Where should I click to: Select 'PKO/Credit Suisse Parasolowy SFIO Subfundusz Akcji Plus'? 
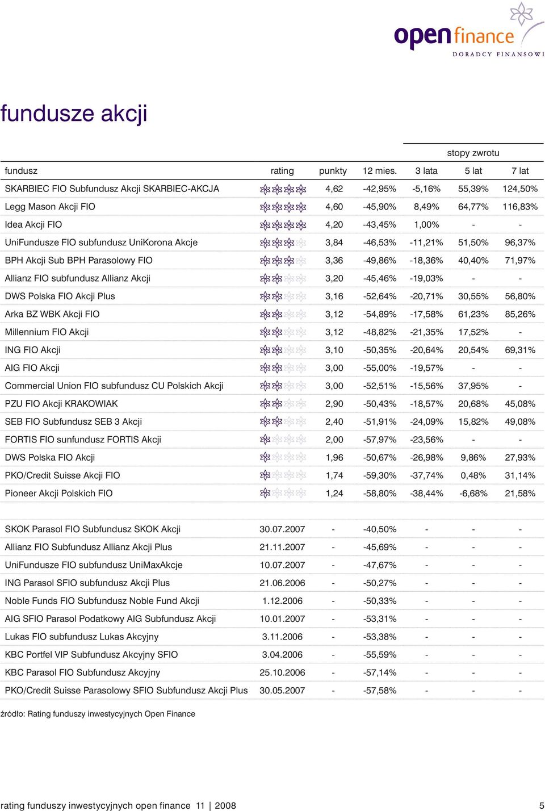(126, 690)
